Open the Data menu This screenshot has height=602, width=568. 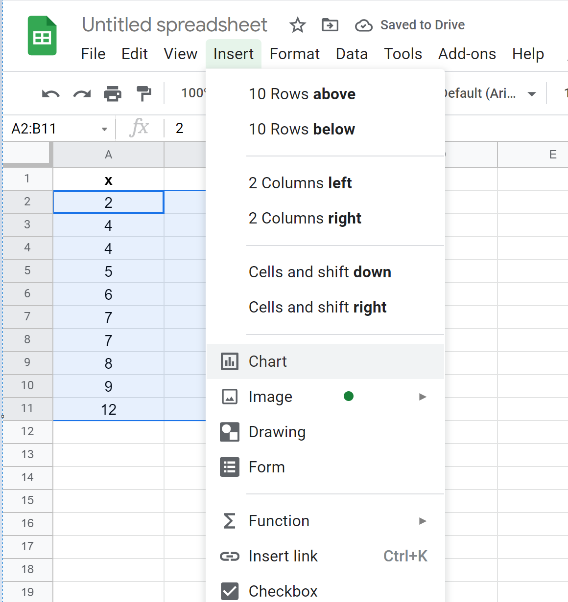[352, 54]
